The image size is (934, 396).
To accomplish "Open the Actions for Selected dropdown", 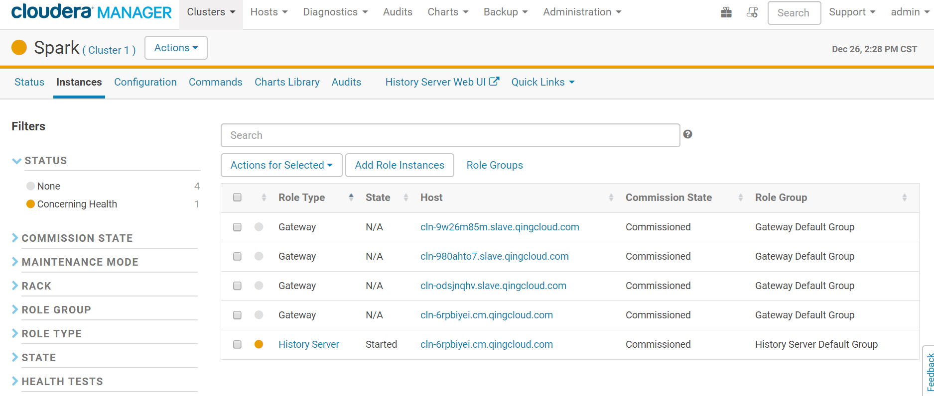I will 281,165.
